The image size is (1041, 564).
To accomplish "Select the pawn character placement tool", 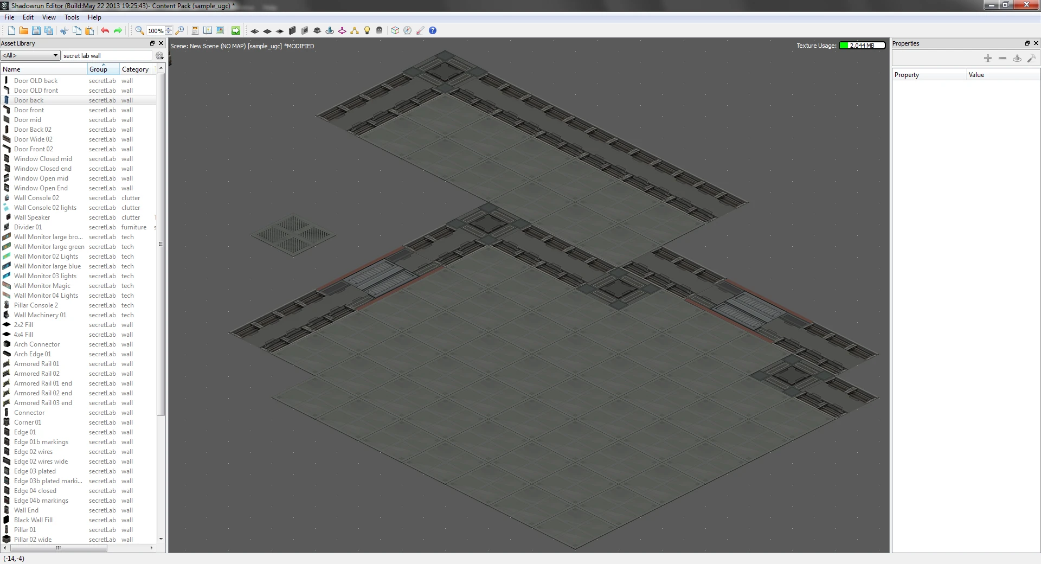I will 330,31.
